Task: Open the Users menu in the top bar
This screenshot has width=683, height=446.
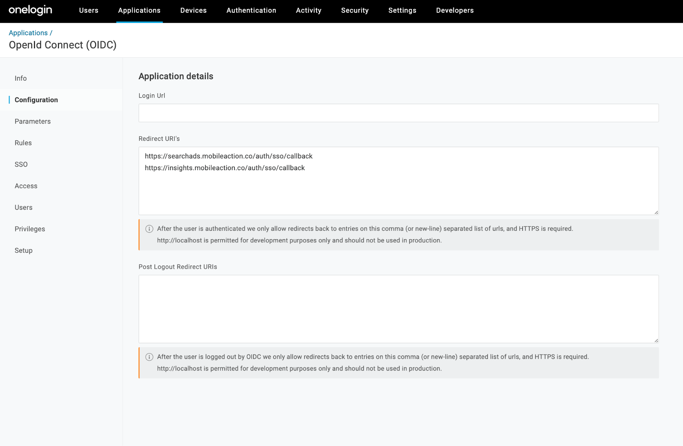Action: pos(88,11)
